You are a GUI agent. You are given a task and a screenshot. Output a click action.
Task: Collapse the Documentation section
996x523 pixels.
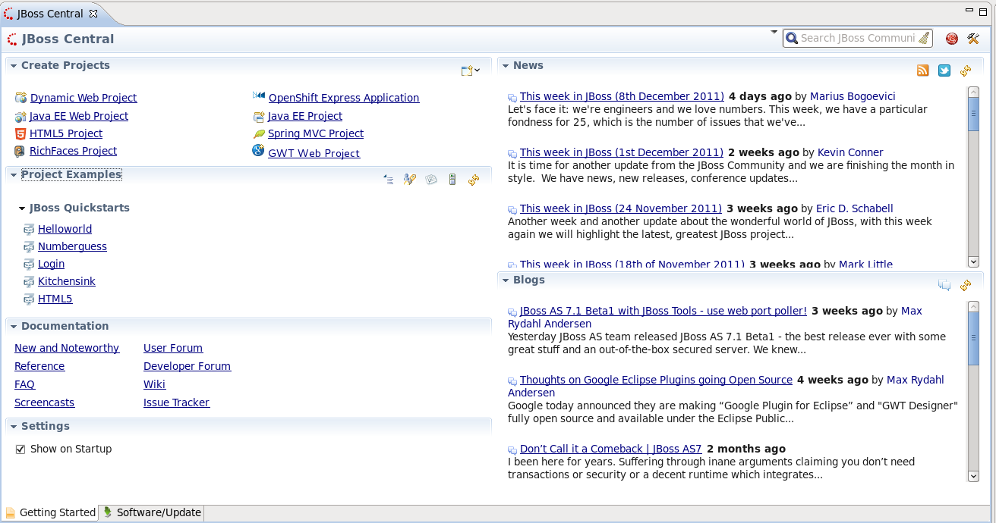[x=14, y=327]
